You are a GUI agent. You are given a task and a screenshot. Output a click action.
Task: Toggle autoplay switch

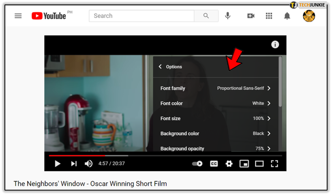coord(197,163)
